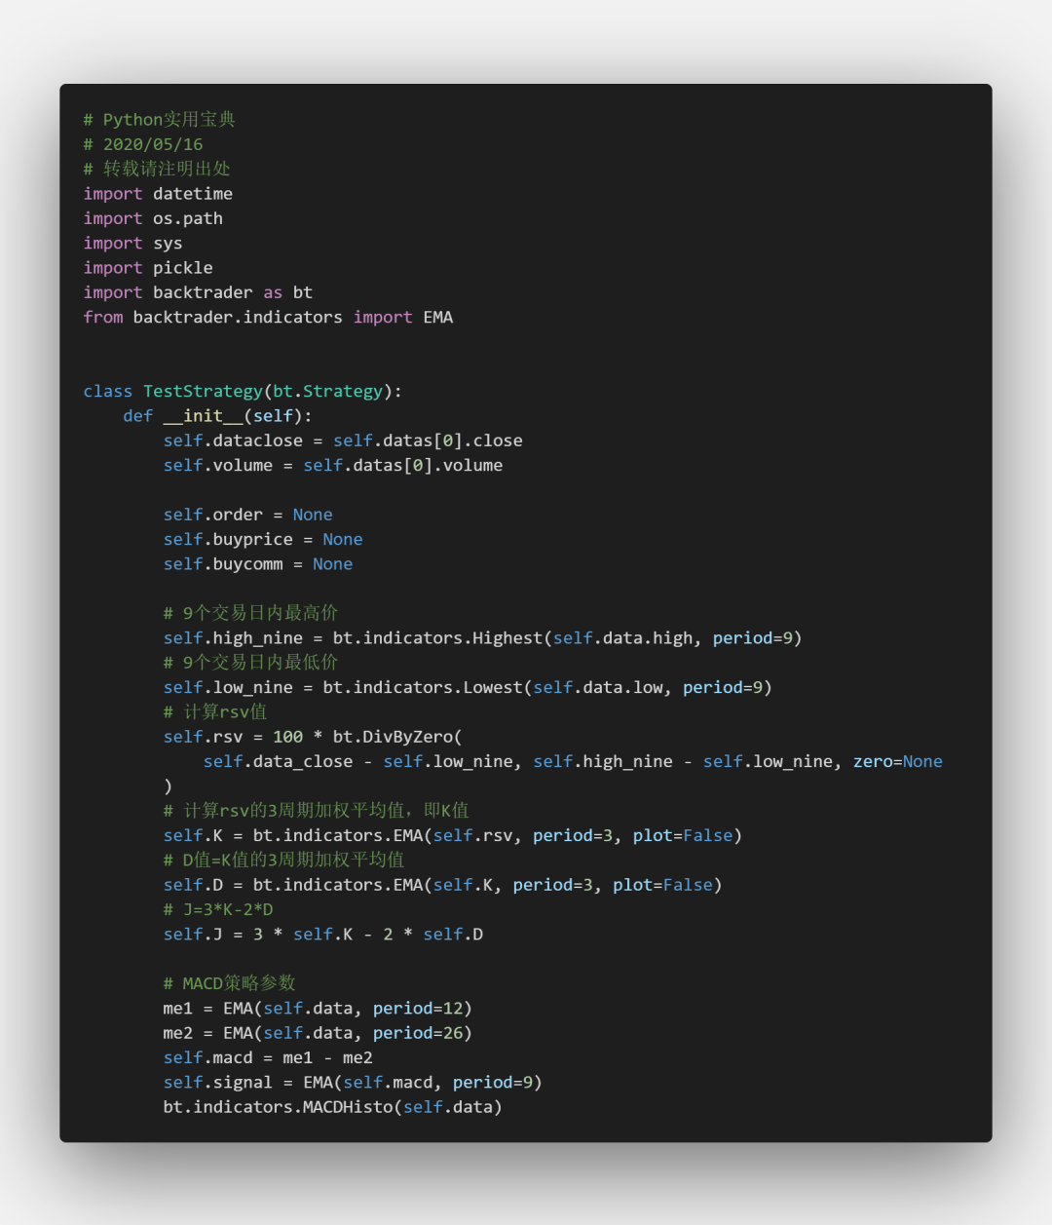Image resolution: width=1052 pixels, height=1225 pixels.
Task: Click the "bt" alias after backtrader import
Action: coord(302,292)
